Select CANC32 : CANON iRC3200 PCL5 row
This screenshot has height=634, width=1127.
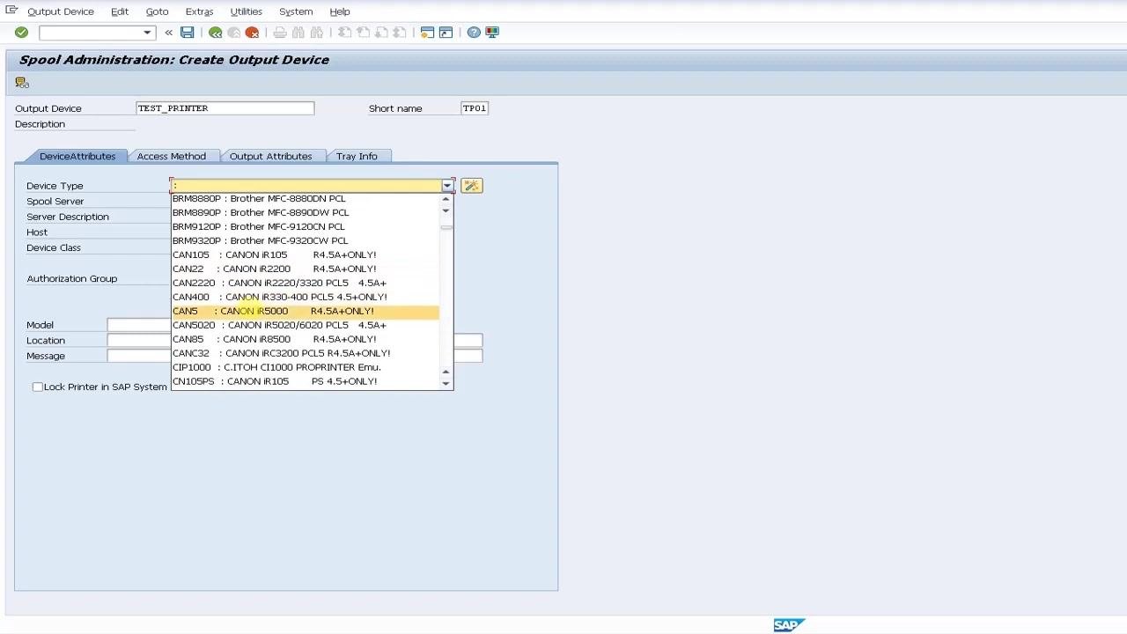coord(305,353)
